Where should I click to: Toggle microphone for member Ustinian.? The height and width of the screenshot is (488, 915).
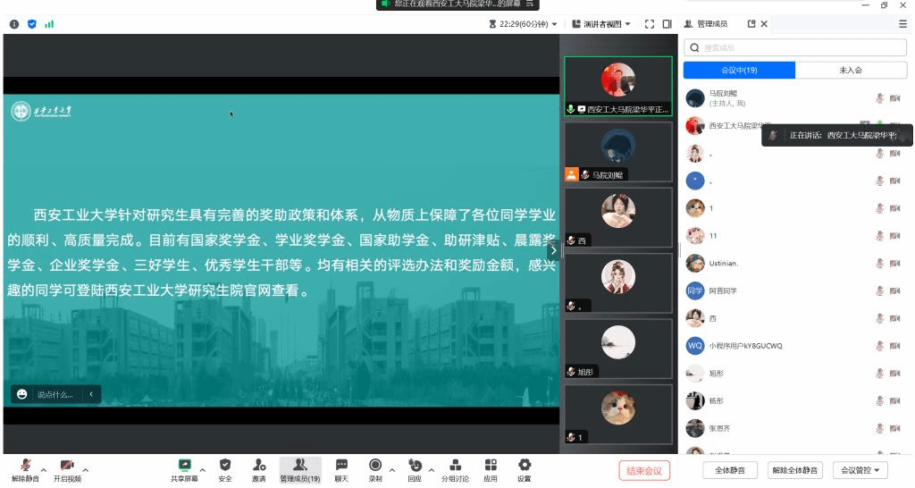coord(879,264)
